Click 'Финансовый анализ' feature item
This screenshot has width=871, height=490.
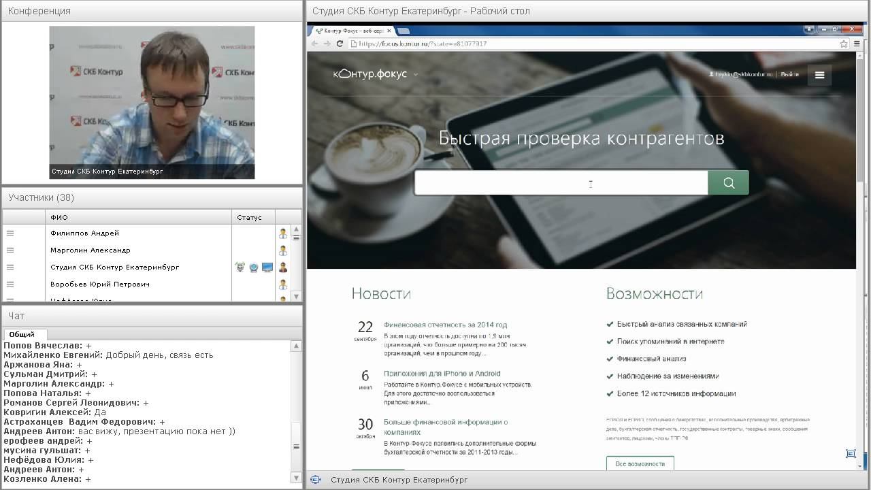651,359
